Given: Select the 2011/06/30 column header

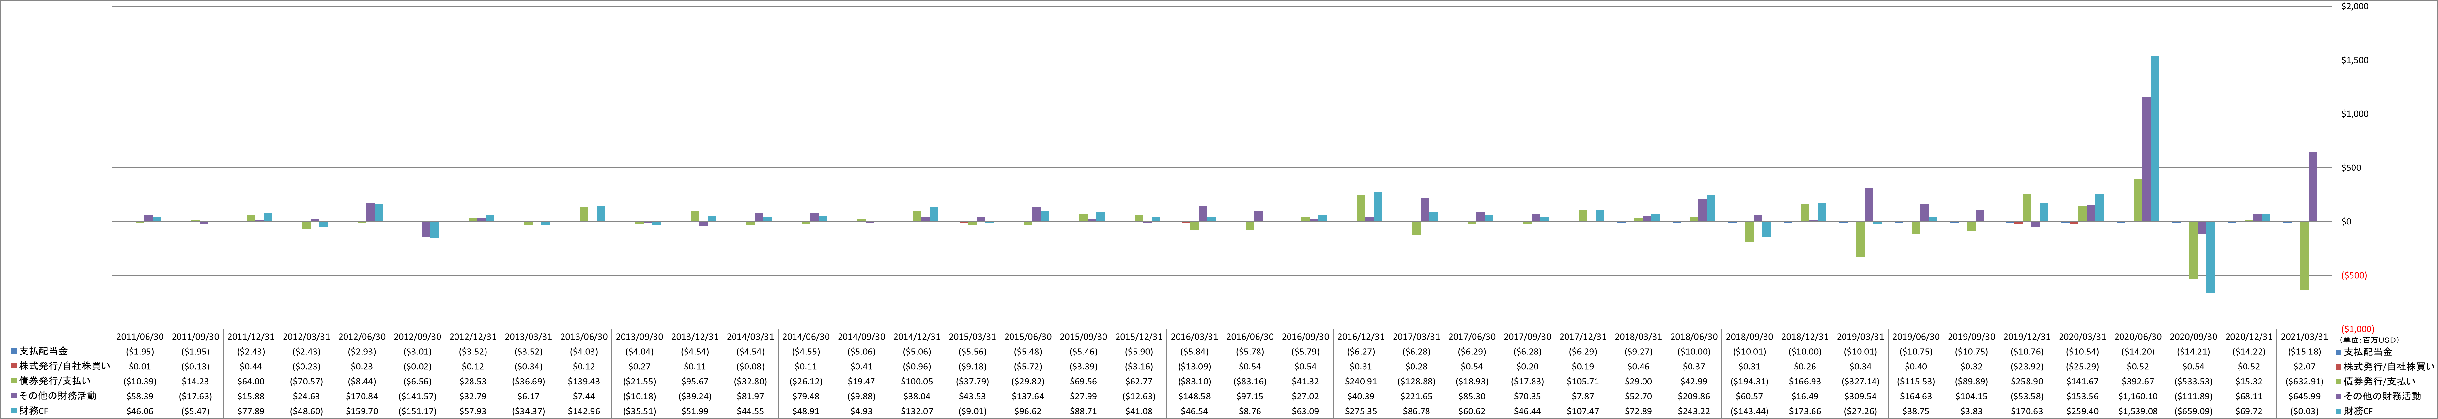Looking at the screenshot, I should pos(140,337).
